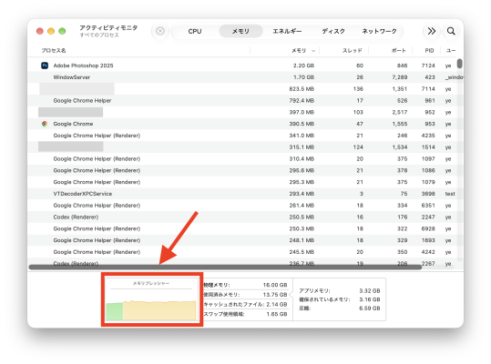Screen dimensions: 491x364
Task: Select the メモリ tab
Action: 240,31
